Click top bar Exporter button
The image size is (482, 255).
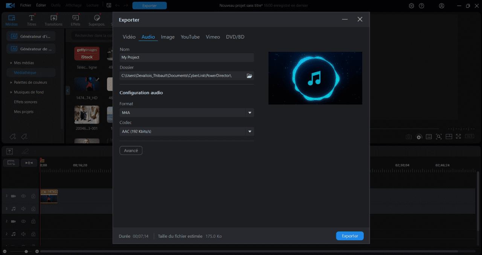pyautogui.click(x=149, y=6)
